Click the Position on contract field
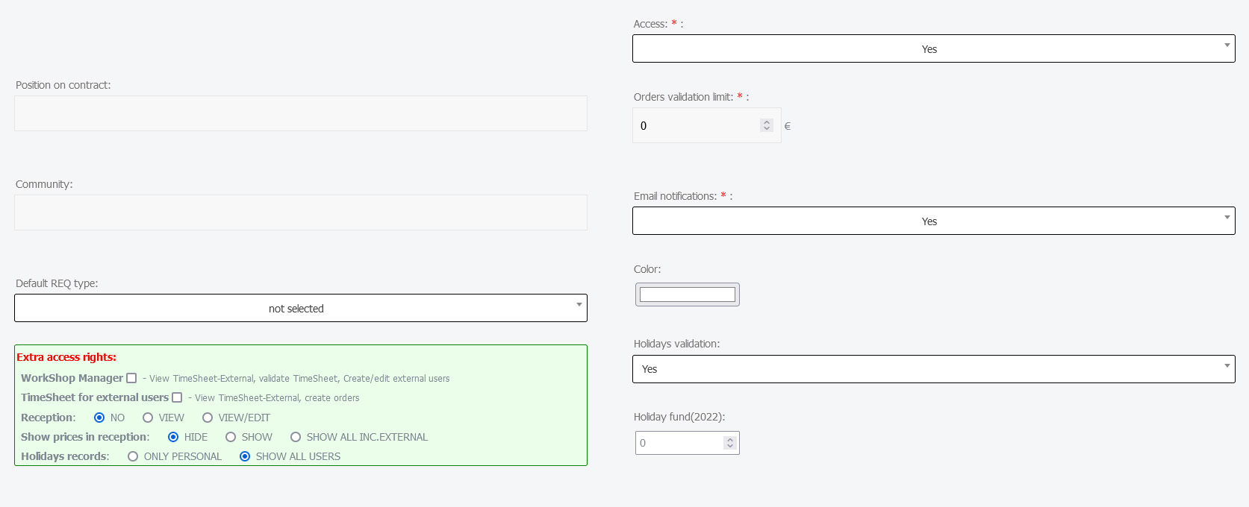This screenshot has width=1249, height=507. click(300, 113)
